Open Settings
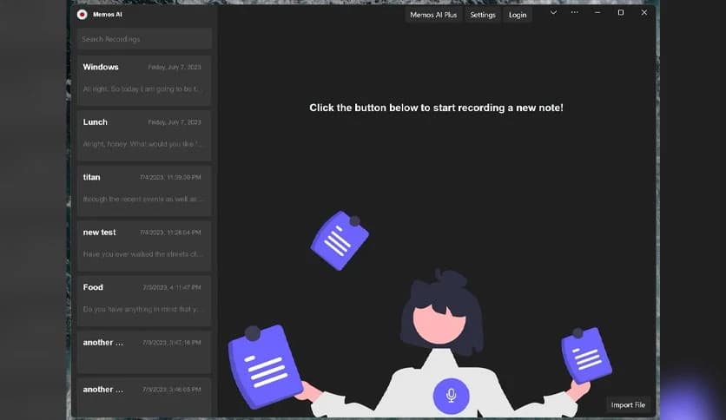This screenshot has width=726, height=420. pos(483,15)
